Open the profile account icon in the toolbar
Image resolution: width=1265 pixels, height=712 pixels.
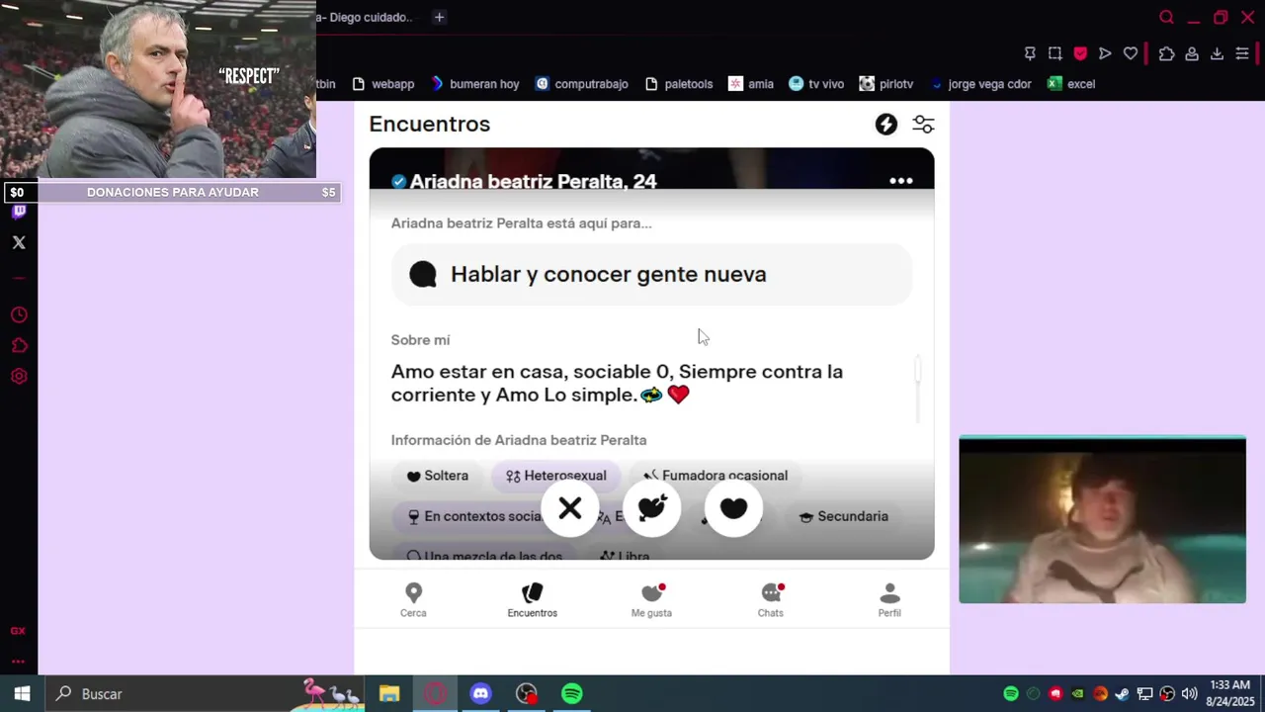(x=1192, y=53)
